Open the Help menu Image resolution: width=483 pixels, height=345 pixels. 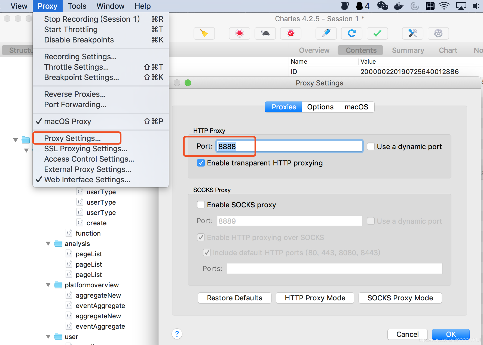pyautogui.click(x=143, y=6)
